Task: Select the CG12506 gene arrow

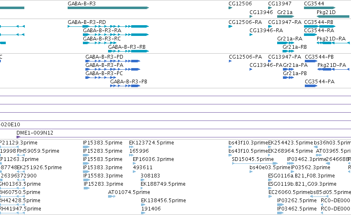Action: pyautogui.click(x=230, y=8)
